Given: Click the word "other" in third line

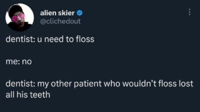Looking at the screenshot, I should [x=61, y=84].
